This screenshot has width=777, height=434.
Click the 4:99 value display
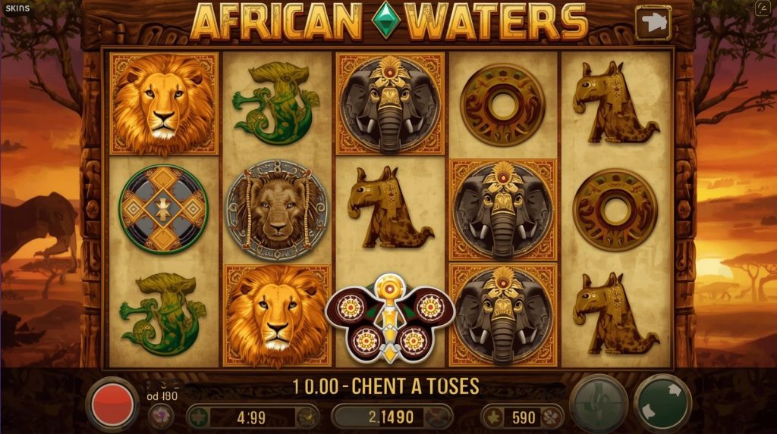click(x=251, y=417)
